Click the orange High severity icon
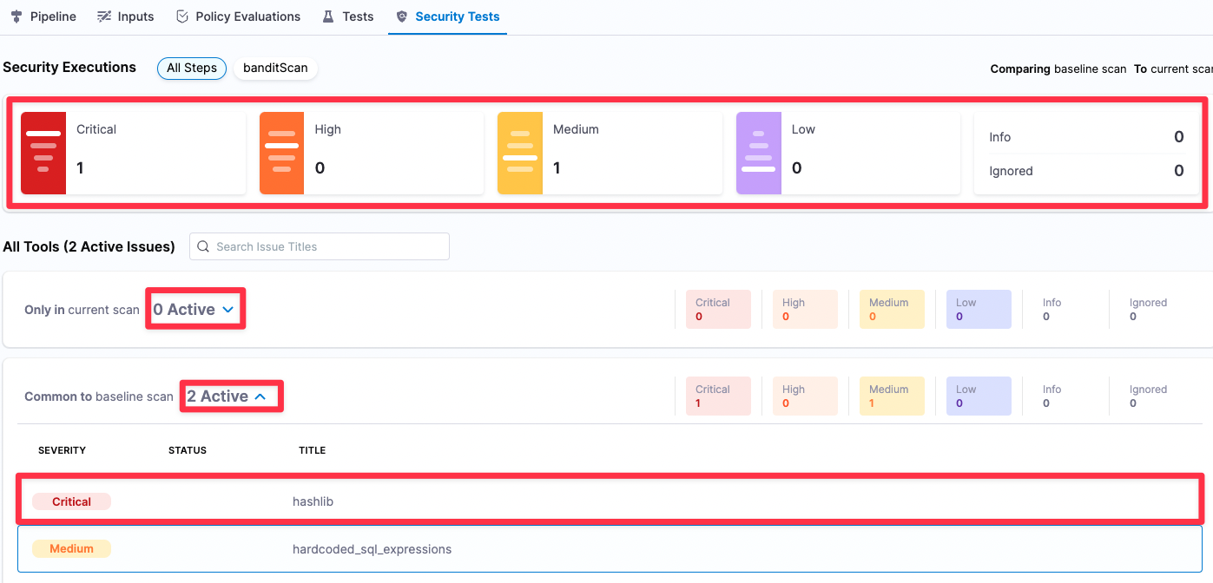Viewport: 1213px width, 583px height. coord(281,153)
